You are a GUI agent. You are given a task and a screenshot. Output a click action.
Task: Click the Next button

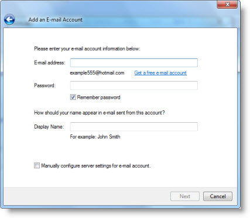tap(185, 196)
